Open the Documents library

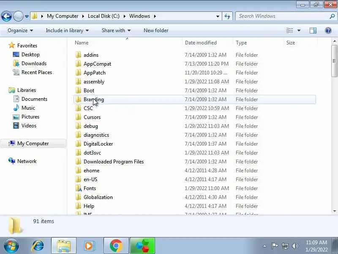pyautogui.click(x=34, y=99)
